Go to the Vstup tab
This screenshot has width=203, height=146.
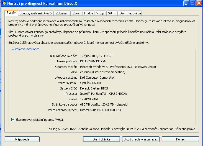(100, 13)
